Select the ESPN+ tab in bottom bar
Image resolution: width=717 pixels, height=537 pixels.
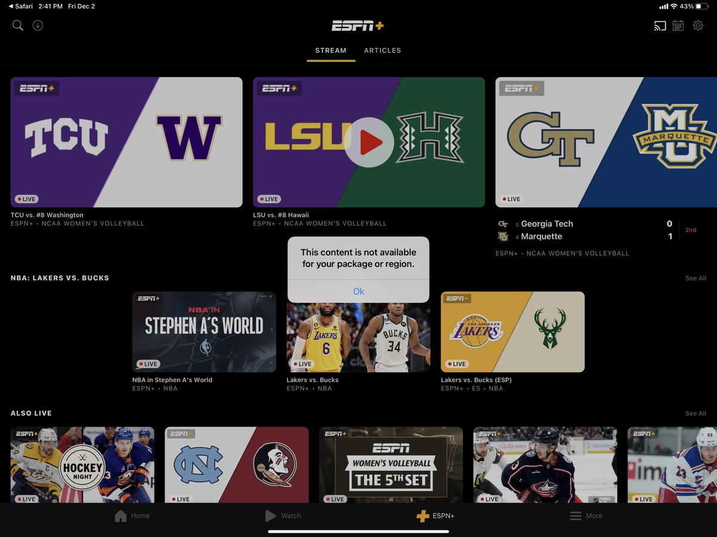(x=436, y=516)
